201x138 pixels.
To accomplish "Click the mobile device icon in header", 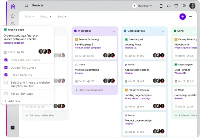I will coord(161,6).
